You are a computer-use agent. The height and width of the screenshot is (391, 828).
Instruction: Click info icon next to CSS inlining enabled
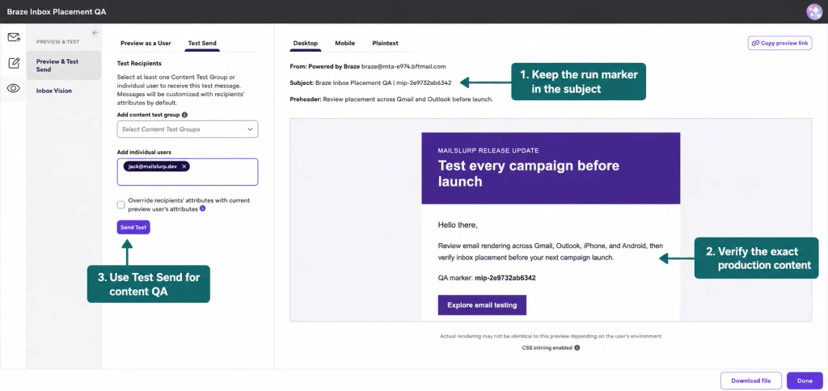click(577, 347)
